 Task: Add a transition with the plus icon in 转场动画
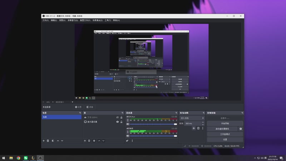tap(194, 128)
